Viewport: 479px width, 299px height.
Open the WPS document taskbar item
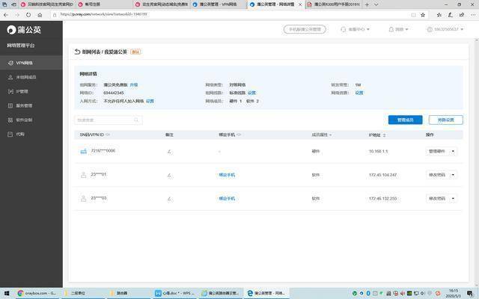click(x=175, y=293)
